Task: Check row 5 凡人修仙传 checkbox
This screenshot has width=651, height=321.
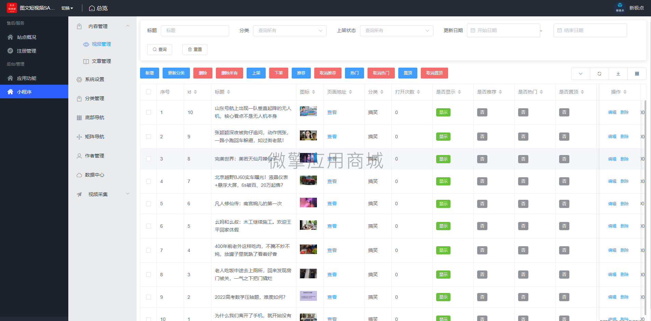Action: coord(149,204)
